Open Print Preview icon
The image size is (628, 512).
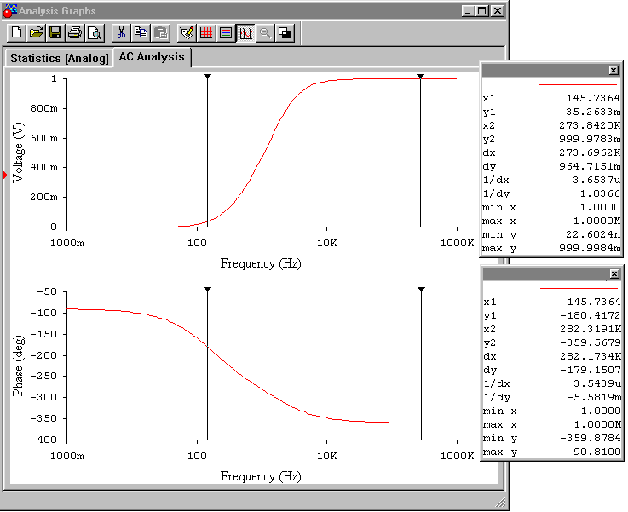95,32
